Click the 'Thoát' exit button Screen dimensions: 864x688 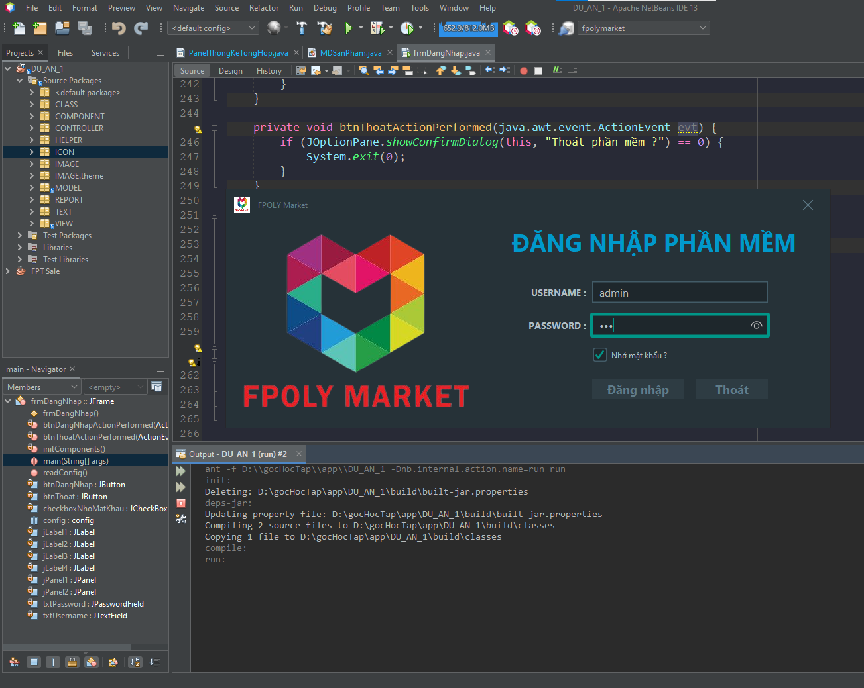point(731,389)
